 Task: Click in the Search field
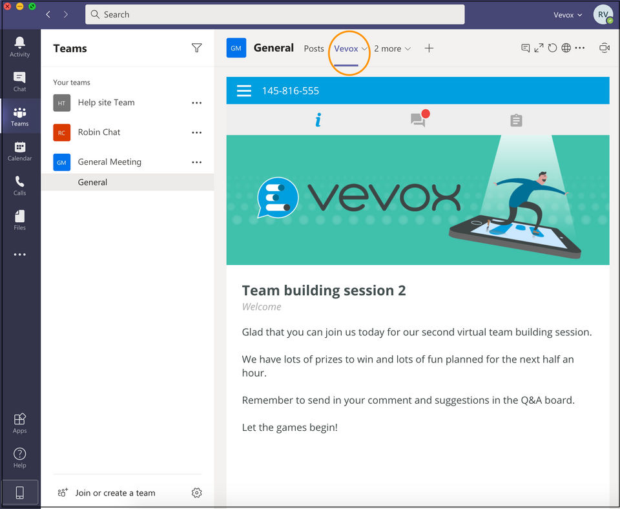pos(275,15)
